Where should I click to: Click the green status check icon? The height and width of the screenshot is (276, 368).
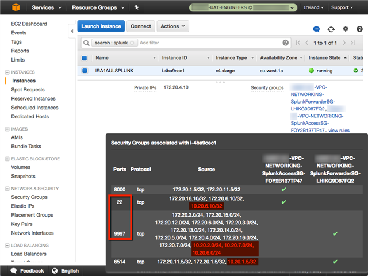[x=355, y=71]
